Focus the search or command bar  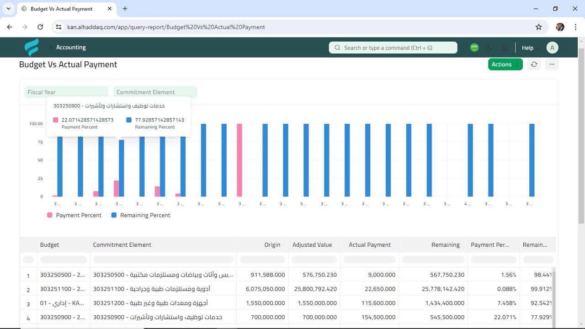point(393,48)
